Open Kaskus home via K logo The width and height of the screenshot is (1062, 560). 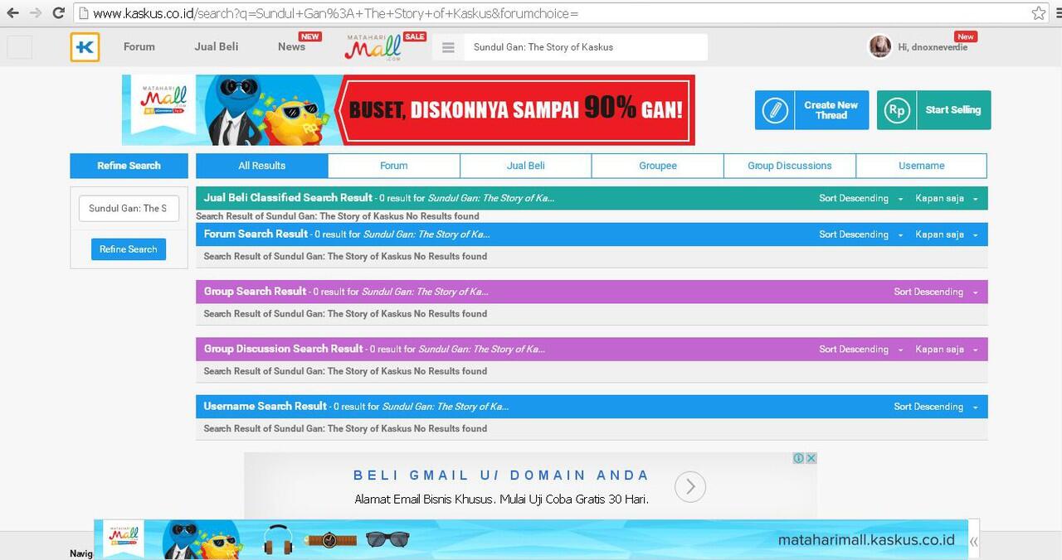click(x=85, y=47)
